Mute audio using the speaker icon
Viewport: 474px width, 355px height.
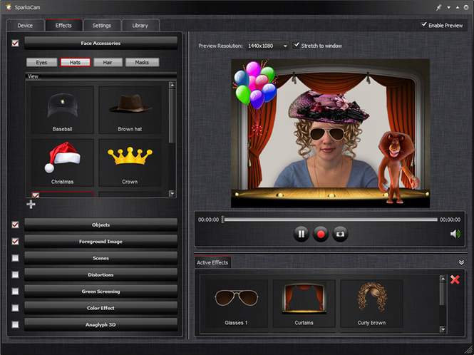455,233
